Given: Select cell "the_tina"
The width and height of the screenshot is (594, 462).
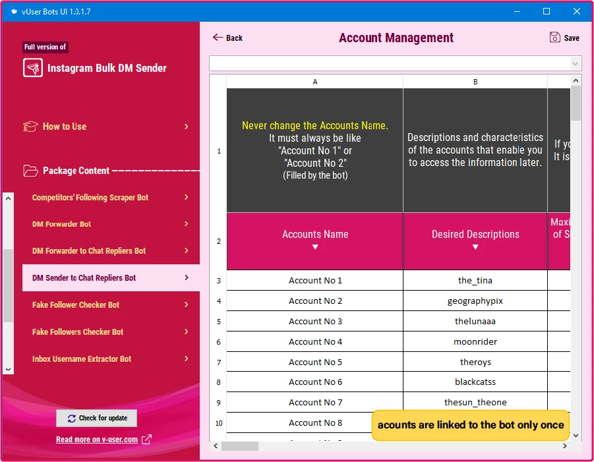Looking at the screenshot, I should 475,281.
